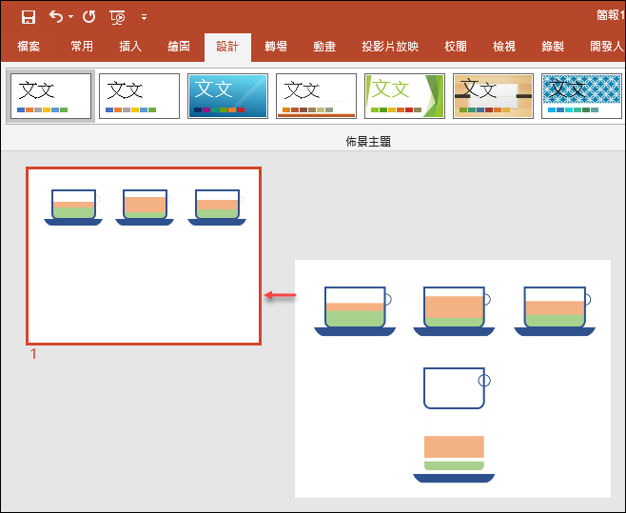Open the Undo history dropdown arrow
This screenshot has height=513, width=626.
(71, 17)
